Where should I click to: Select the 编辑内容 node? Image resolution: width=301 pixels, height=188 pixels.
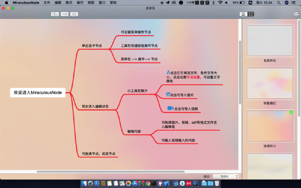[x=134, y=131]
